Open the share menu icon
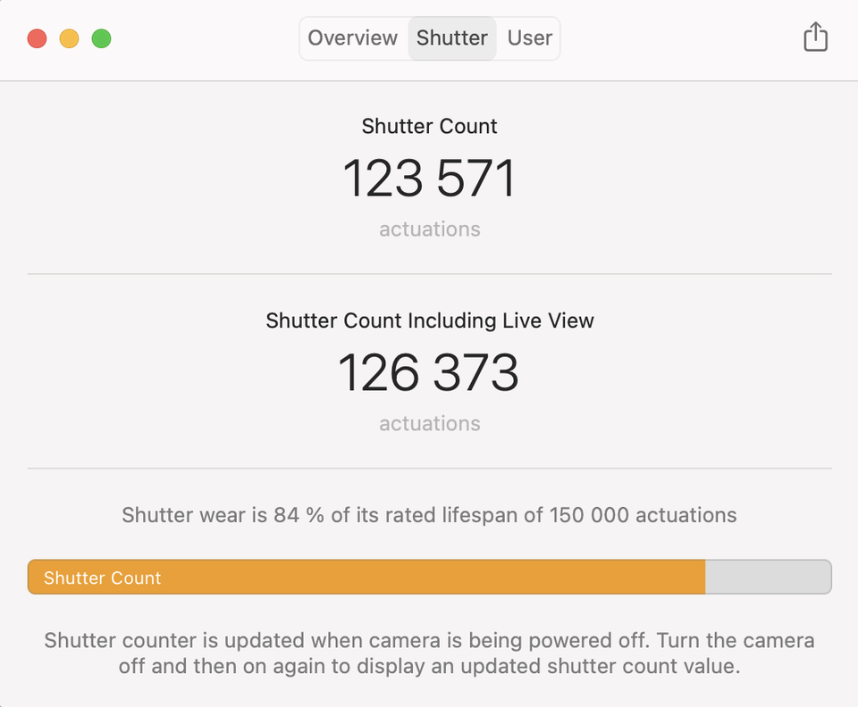This screenshot has width=858, height=707. 815,37
